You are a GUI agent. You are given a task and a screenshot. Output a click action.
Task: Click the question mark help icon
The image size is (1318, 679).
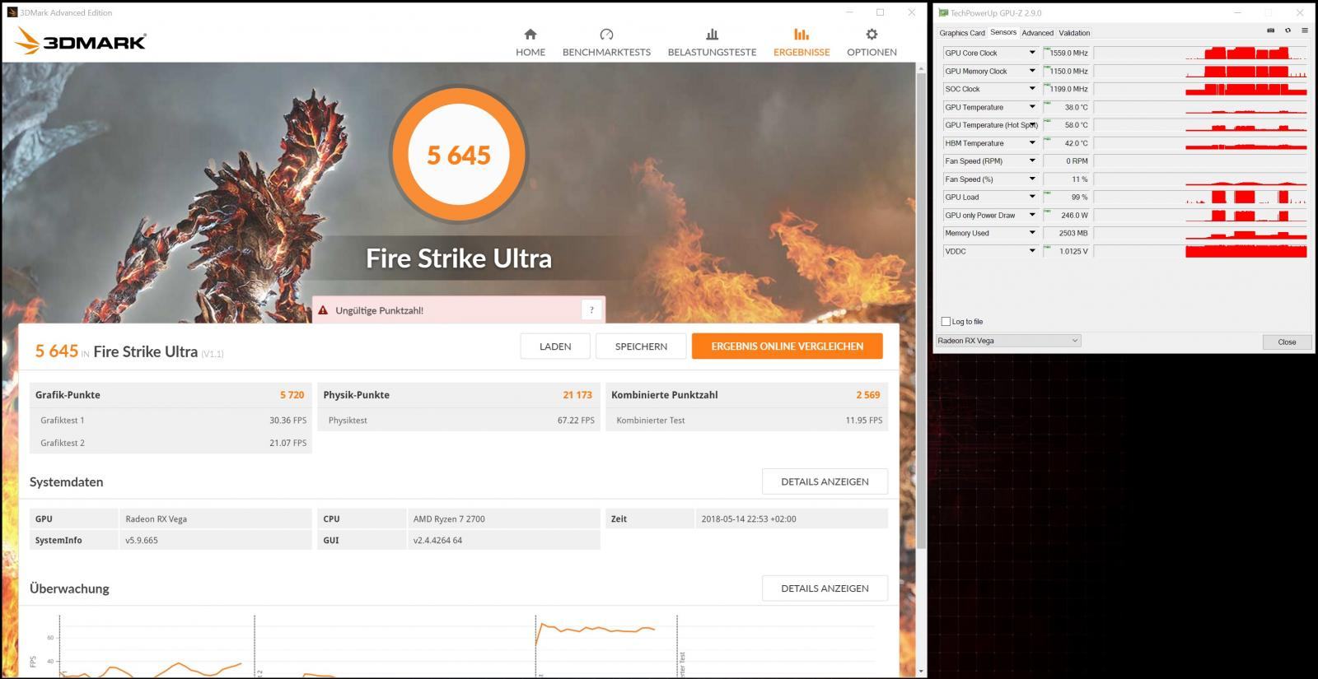click(591, 310)
